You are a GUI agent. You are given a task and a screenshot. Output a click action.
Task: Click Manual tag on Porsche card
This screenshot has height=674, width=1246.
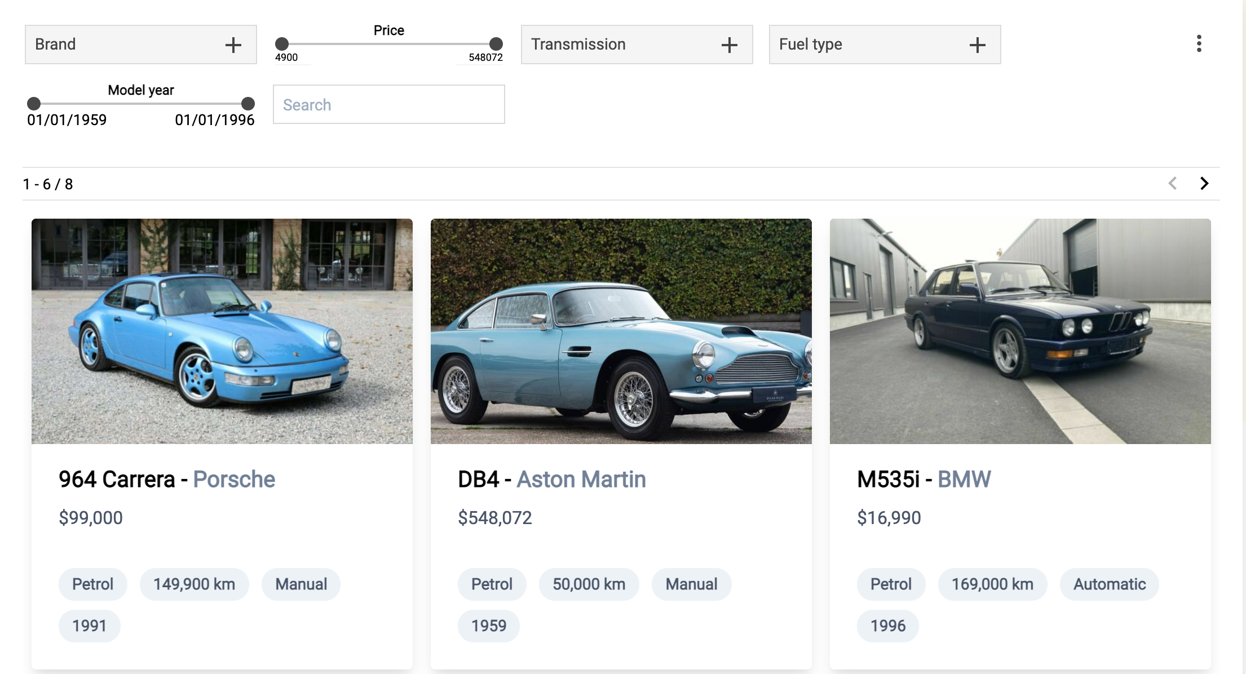[301, 584]
